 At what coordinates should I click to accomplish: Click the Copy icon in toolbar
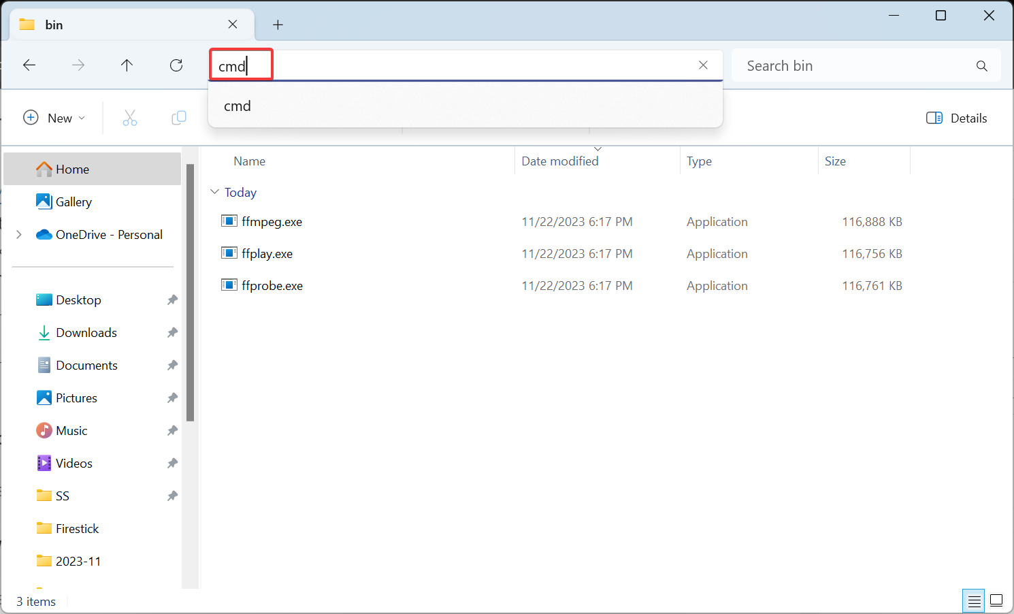[x=179, y=118]
